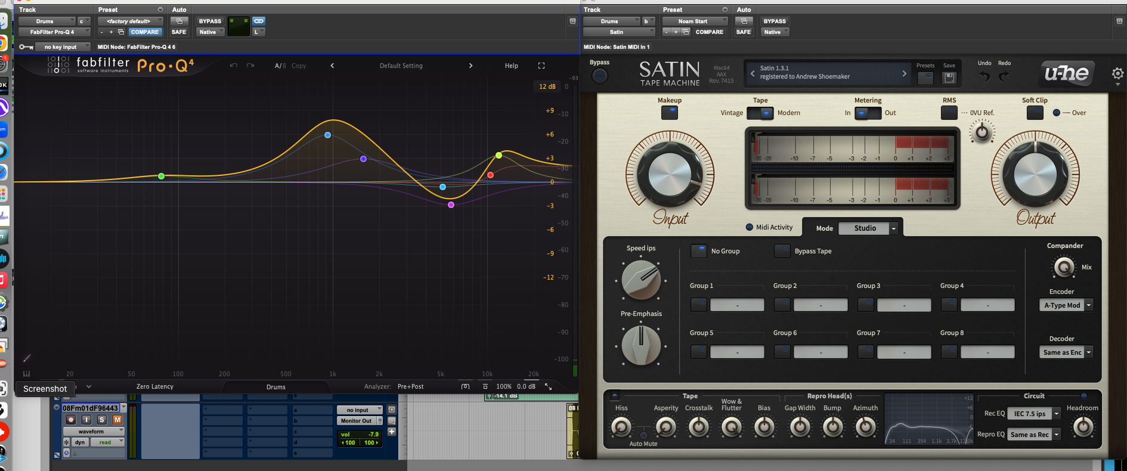Solo track with S button
Image resolution: width=1127 pixels, height=471 pixels.
[x=102, y=420]
